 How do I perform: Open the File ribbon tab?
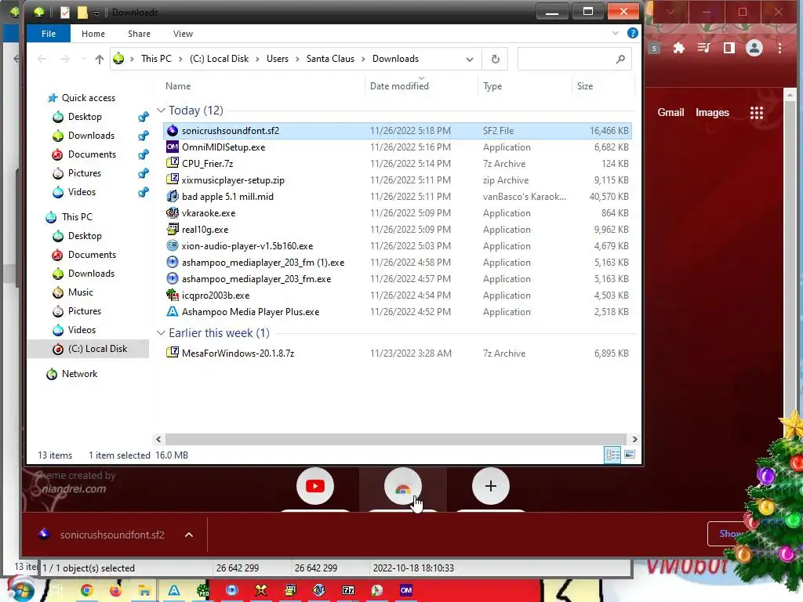coord(49,34)
